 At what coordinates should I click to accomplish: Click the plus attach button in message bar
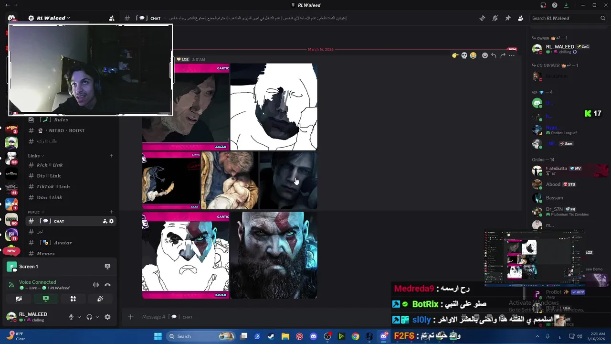(130, 317)
